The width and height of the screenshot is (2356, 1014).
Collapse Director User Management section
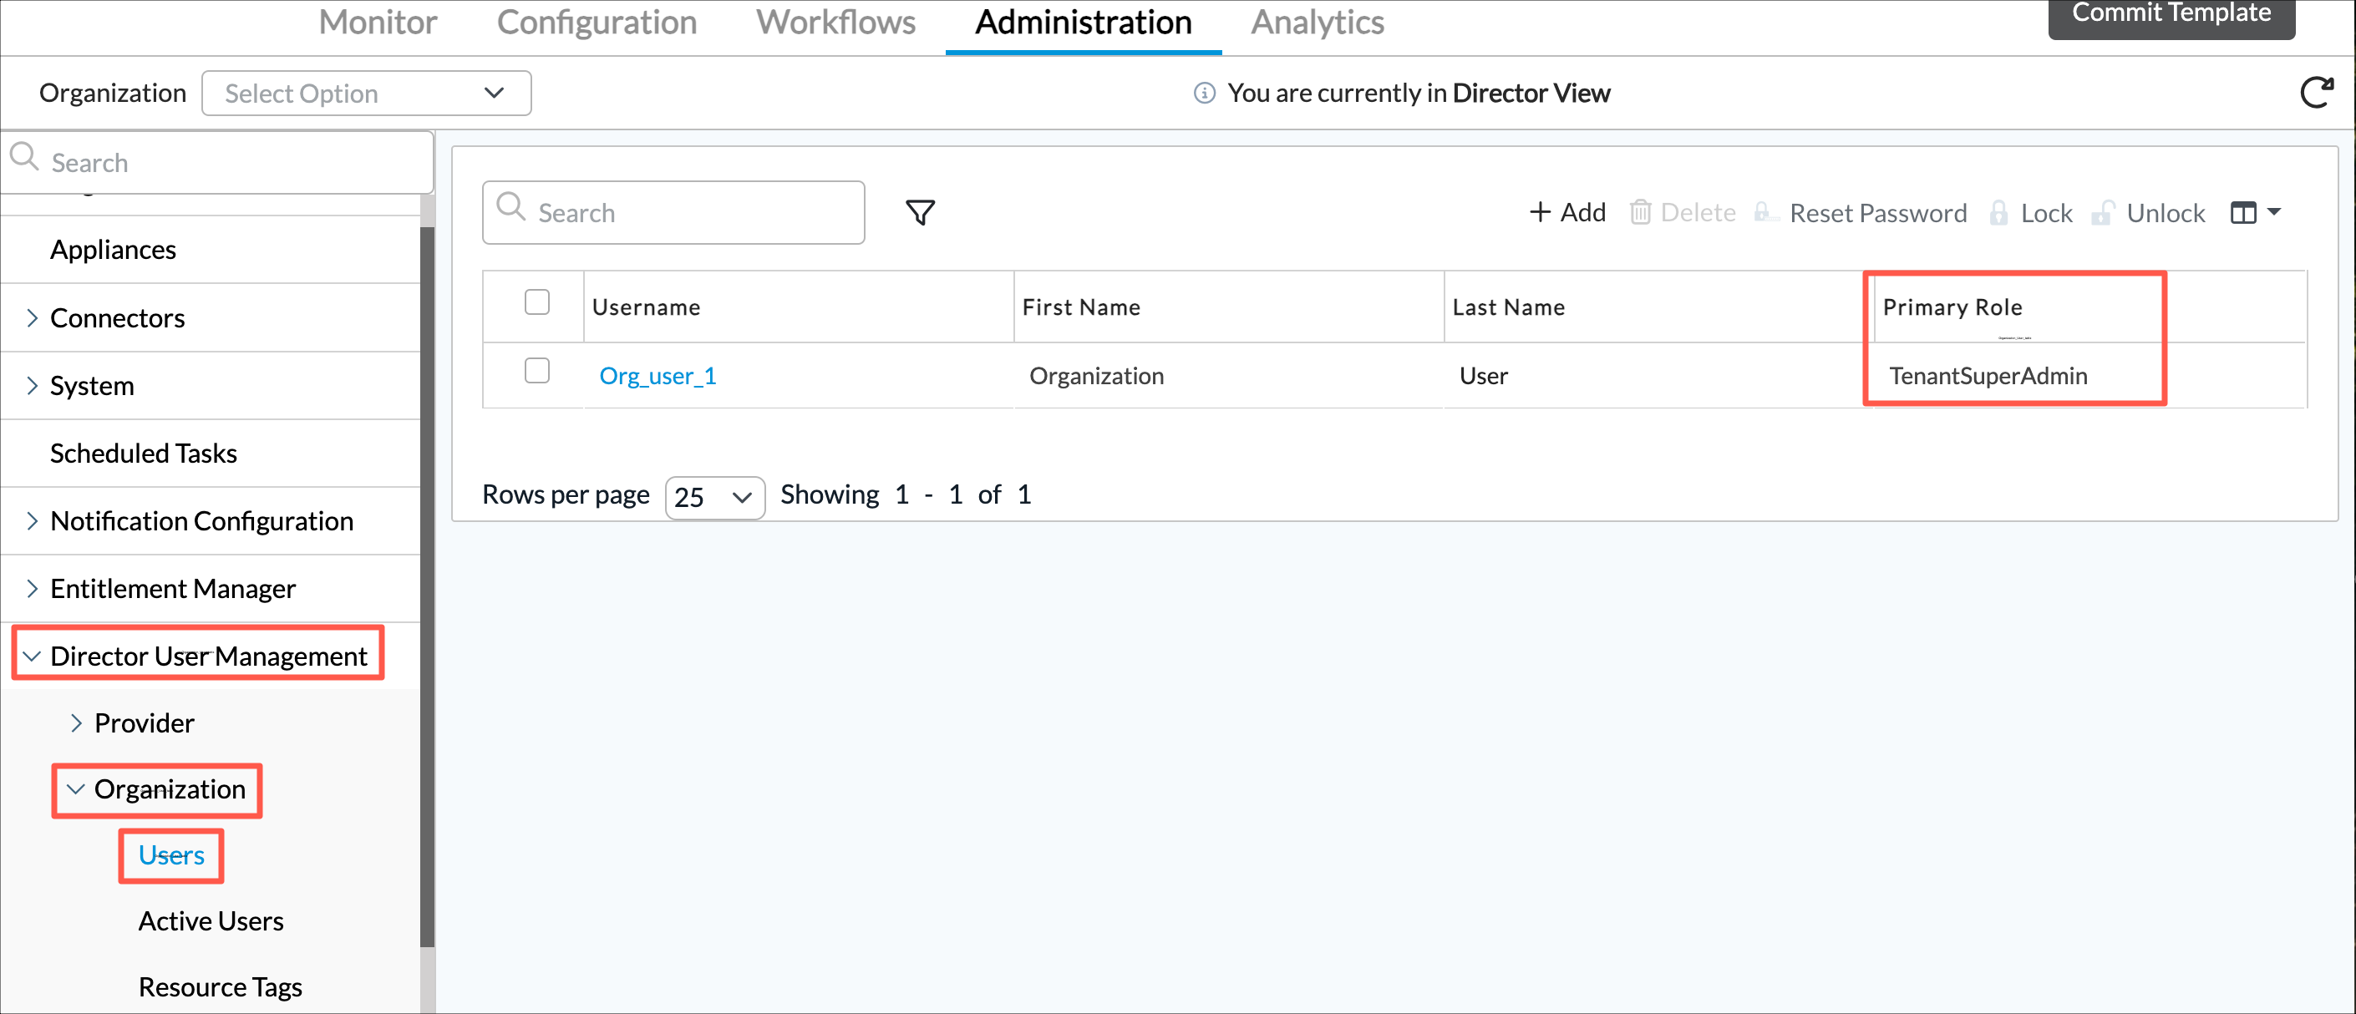click(32, 656)
